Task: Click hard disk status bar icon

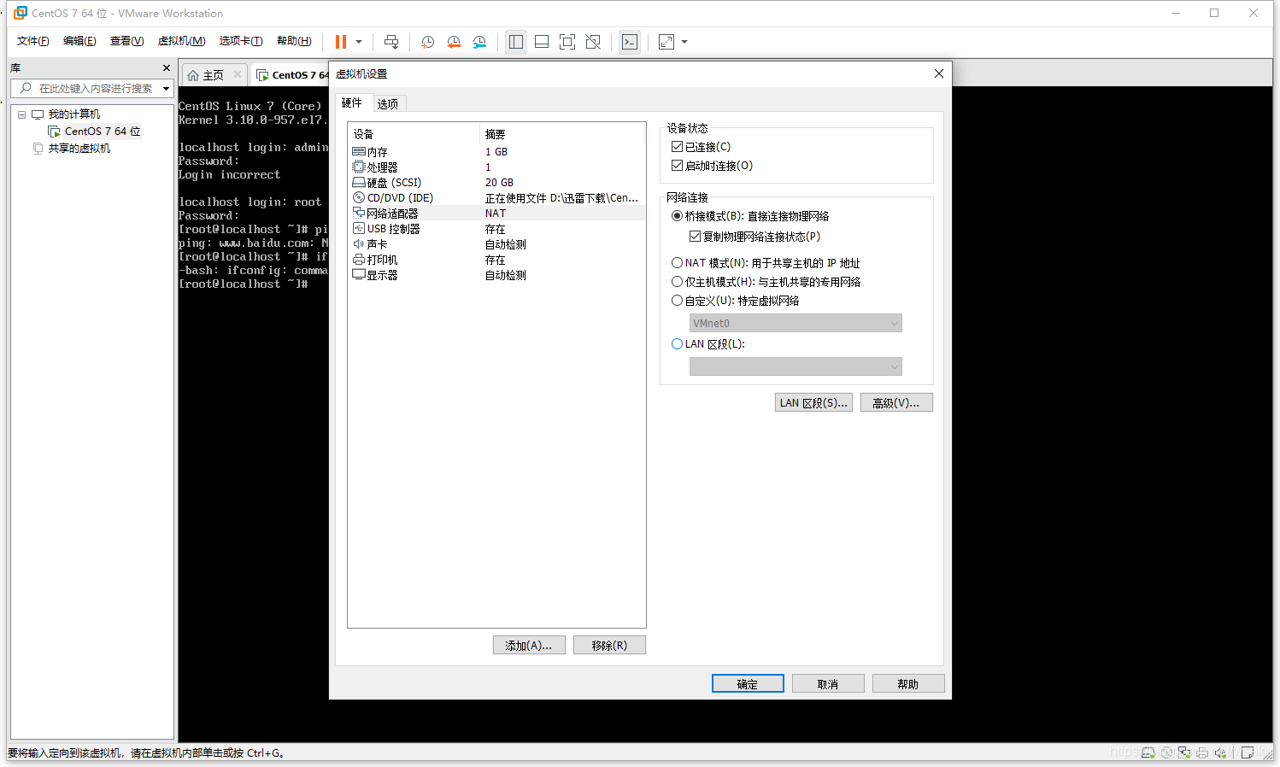Action: pos(1148,752)
